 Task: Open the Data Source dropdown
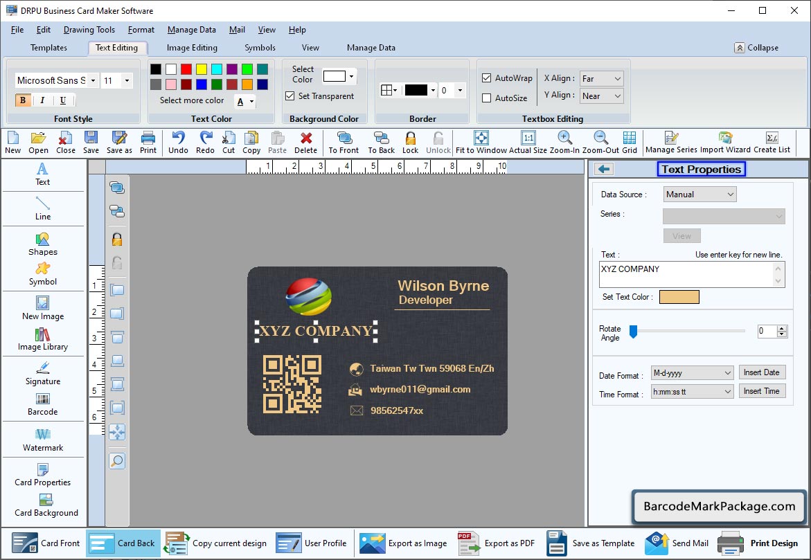coord(699,195)
